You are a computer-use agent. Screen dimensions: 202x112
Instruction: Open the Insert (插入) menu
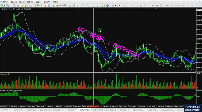tap(22, 2)
